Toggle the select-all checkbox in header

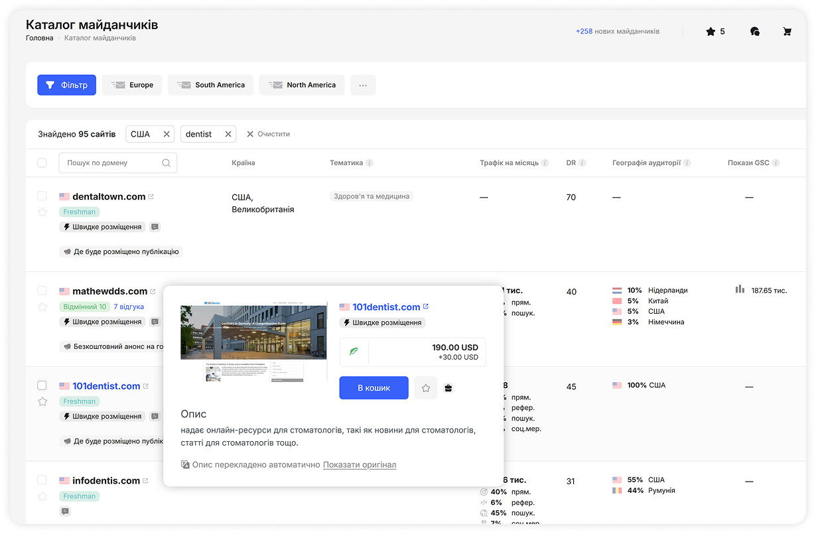point(42,163)
